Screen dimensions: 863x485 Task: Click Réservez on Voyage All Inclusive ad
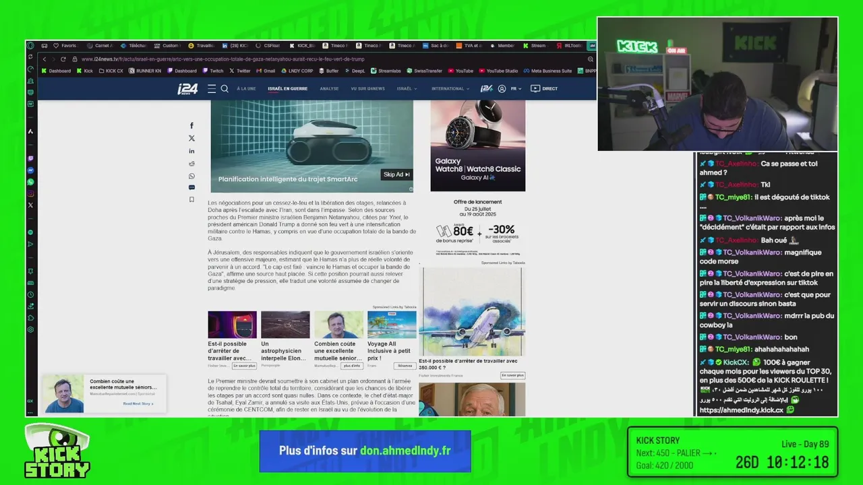405,366
